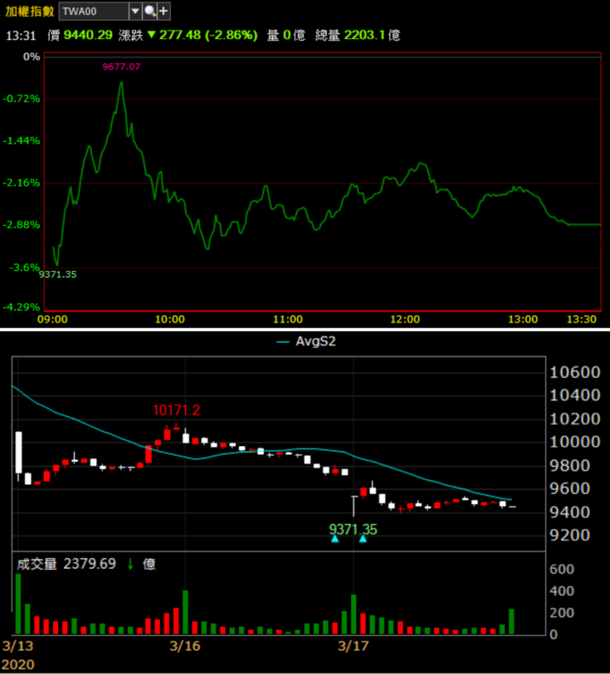Click the 9371.35 low label in the intraday chart

coord(57,274)
